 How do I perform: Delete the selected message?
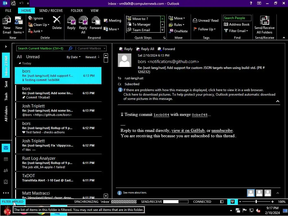(x=57, y=23)
